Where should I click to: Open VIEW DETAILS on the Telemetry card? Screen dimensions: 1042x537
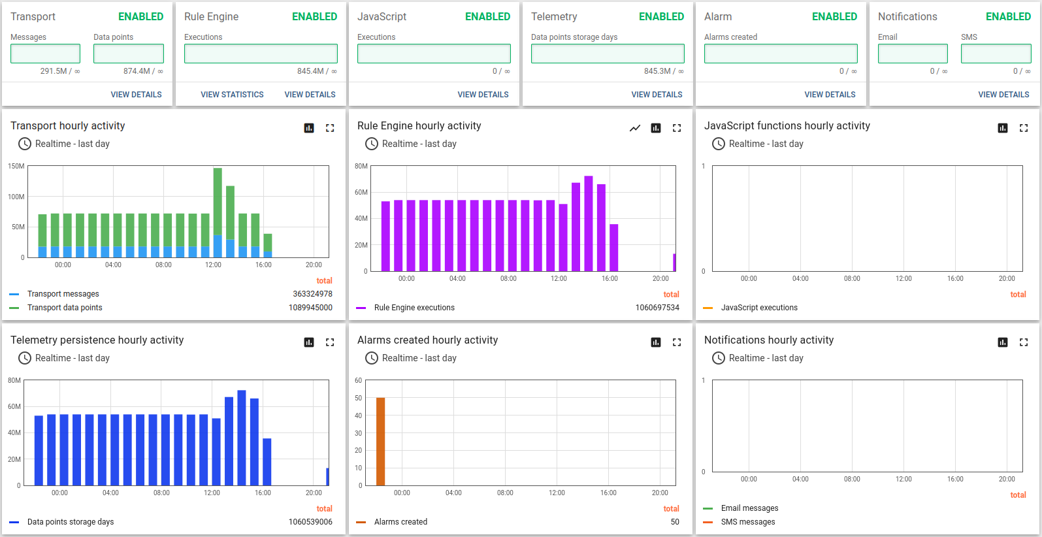pyautogui.click(x=657, y=95)
